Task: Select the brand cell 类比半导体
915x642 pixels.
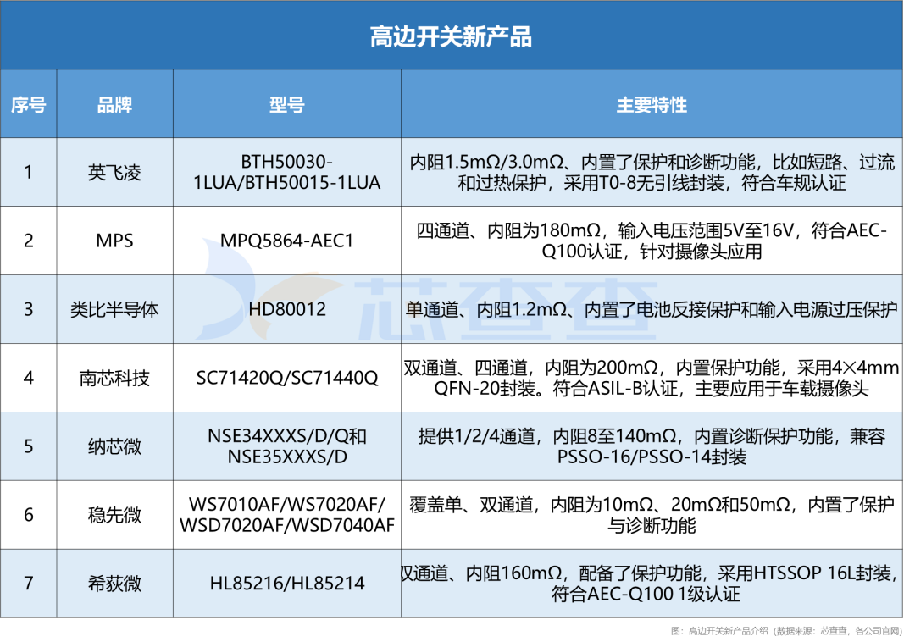Action: pos(114,310)
